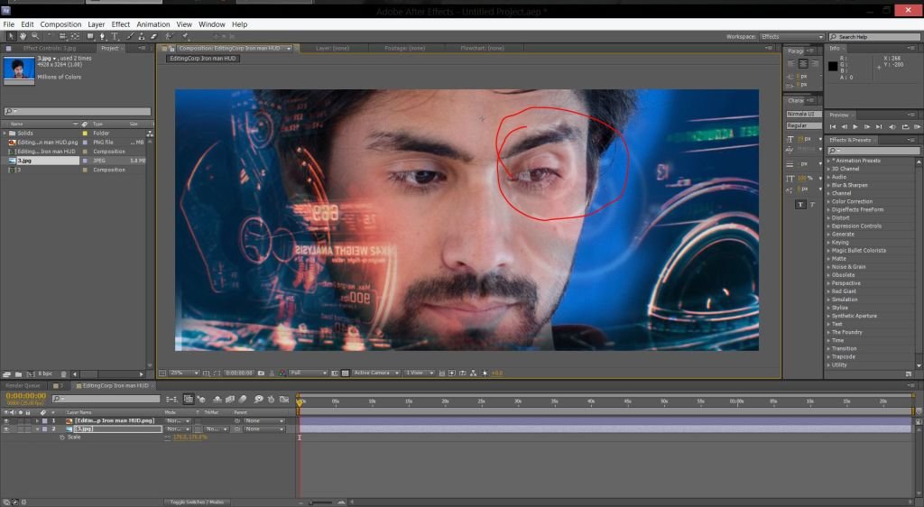Click the timeline zoom slider
This screenshot has height=507, width=924.
pos(320,502)
